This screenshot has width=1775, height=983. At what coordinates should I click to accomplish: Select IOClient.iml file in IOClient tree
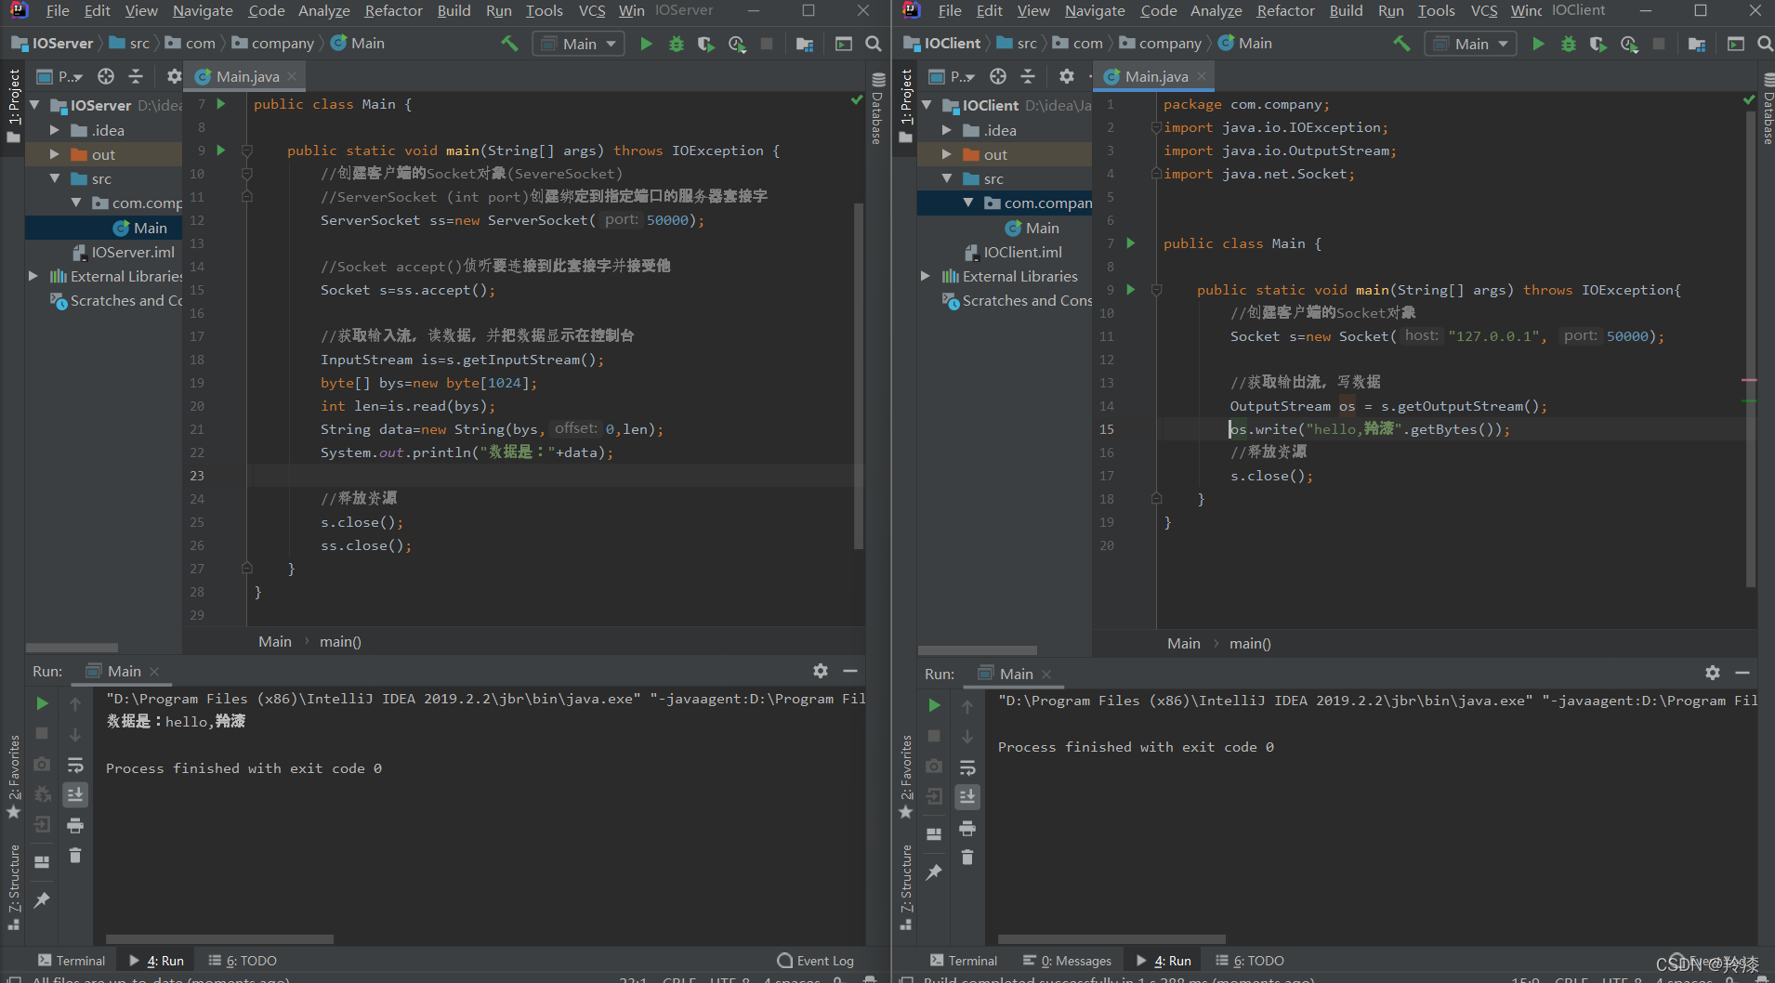point(1013,252)
